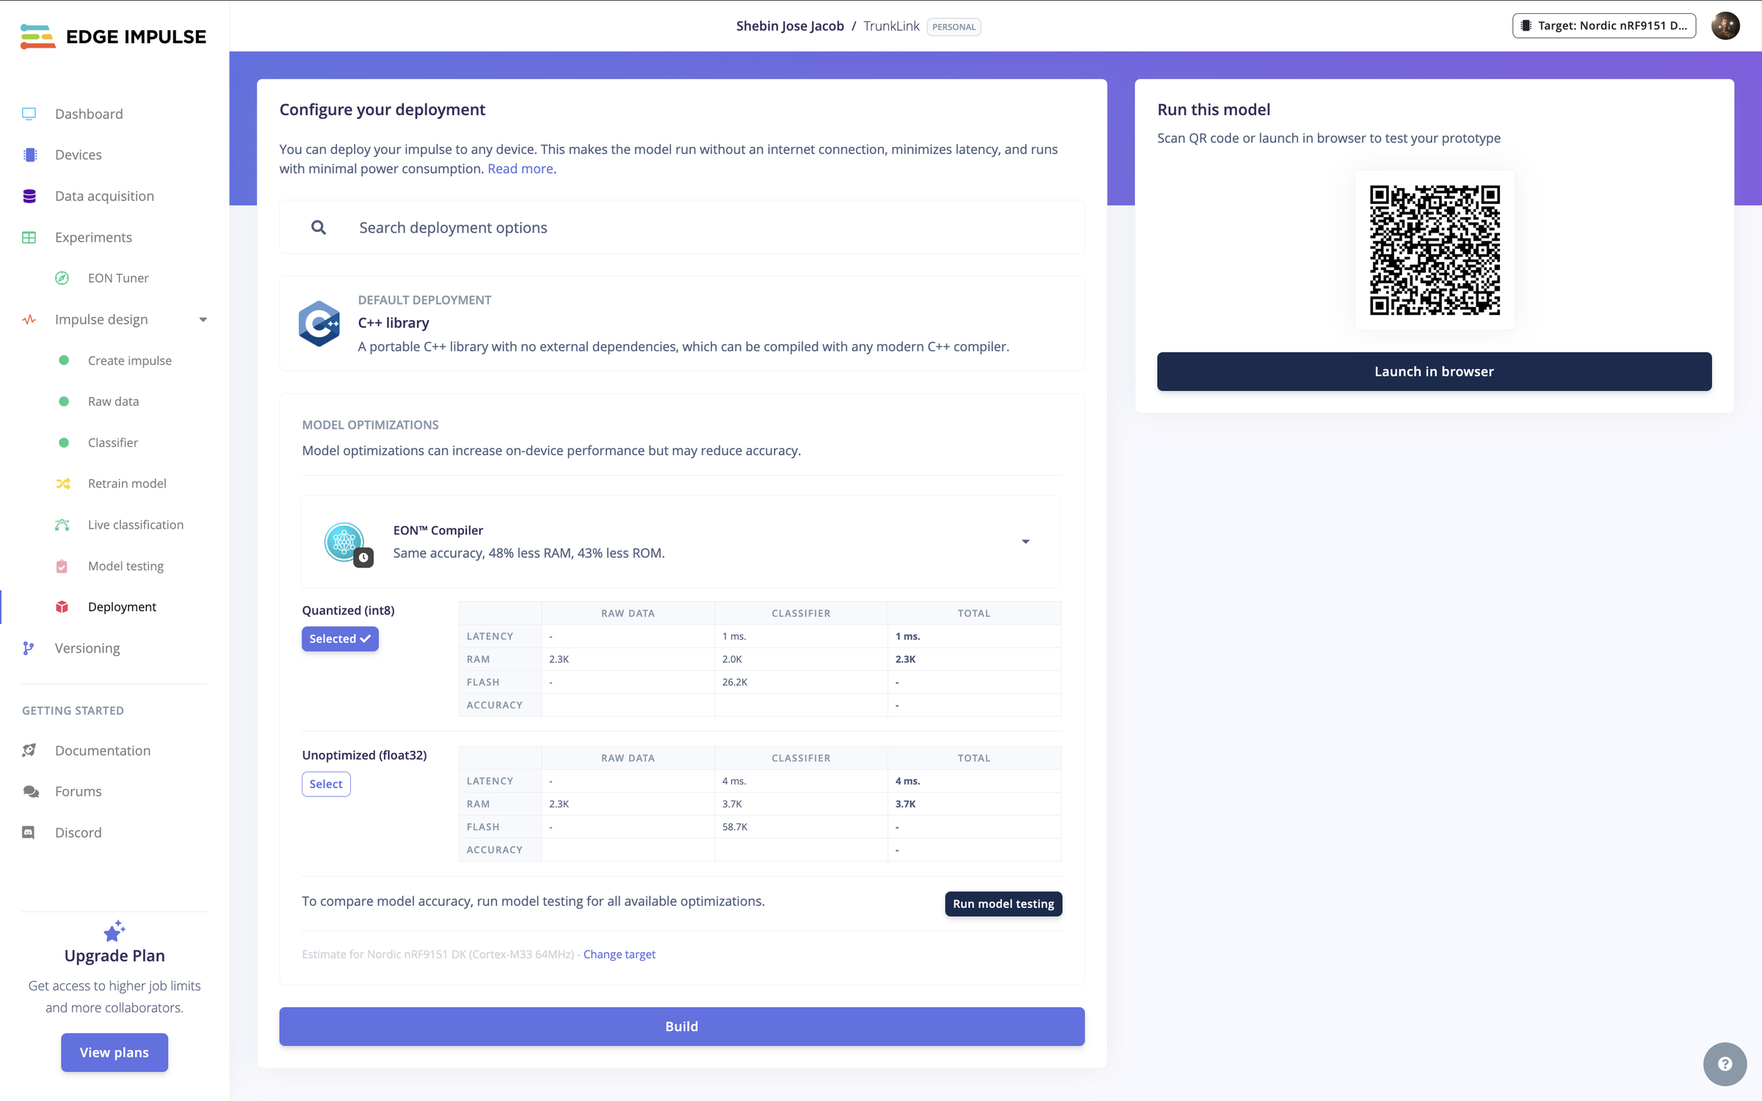Click the Documentation rocket icon

click(29, 750)
